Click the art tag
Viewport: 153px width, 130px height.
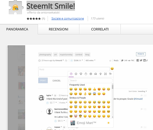pyautogui.click(x=55, y=55)
